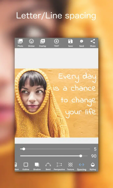Tap the empty gray area above the photo

[56, 58]
